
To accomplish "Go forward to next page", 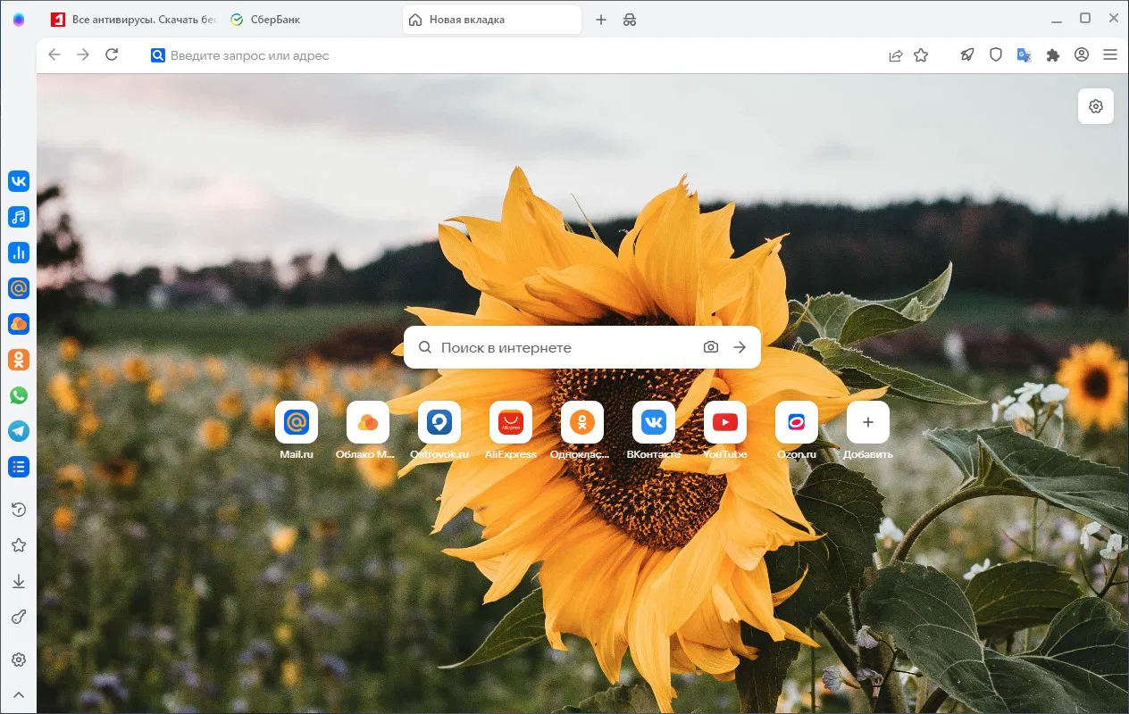I will point(83,55).
